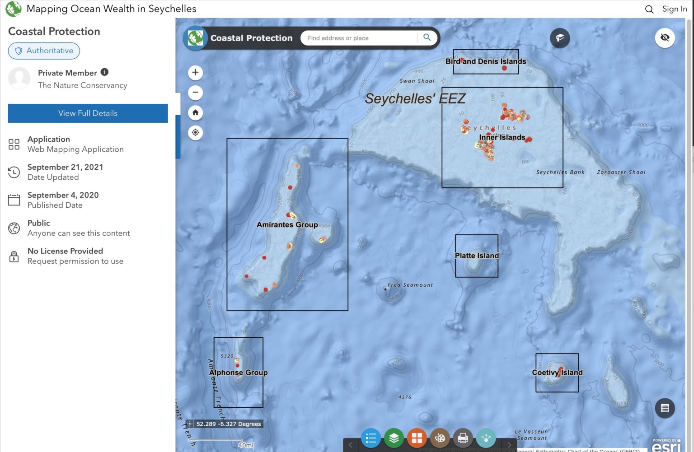Image resolution: width=694 pixels, height=452 pixels.
Task: Toggle find-my-location tracking
Action: [x=195, y=132]
